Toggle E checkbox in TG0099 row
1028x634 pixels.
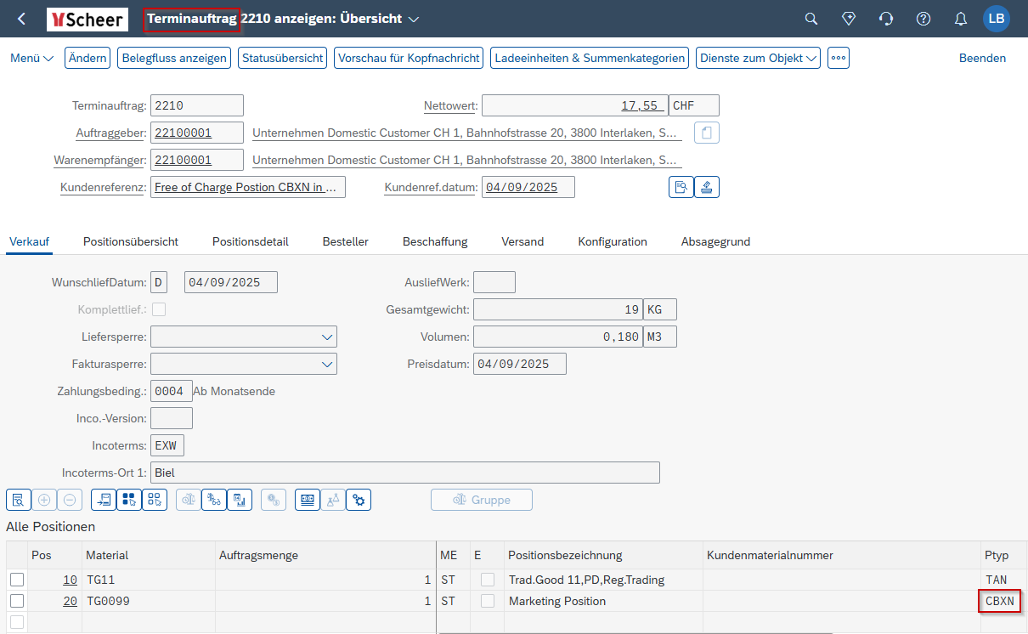click(x=488, y=601)
